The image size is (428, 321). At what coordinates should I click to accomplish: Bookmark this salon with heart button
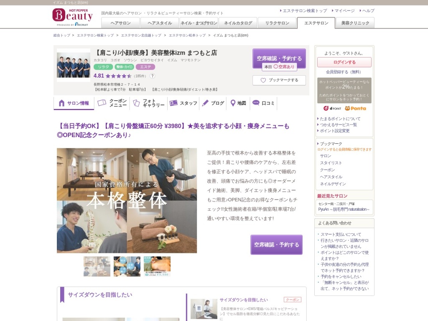(279, 80)
